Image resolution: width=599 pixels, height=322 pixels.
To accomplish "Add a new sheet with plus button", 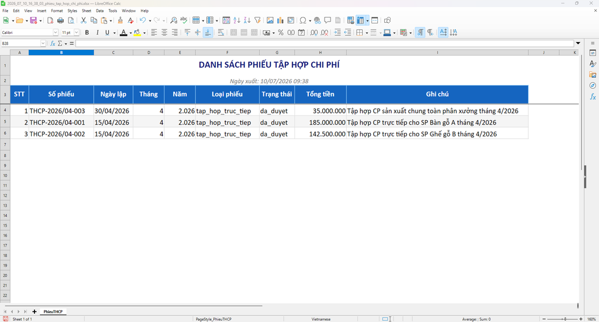I will (35, 311).
